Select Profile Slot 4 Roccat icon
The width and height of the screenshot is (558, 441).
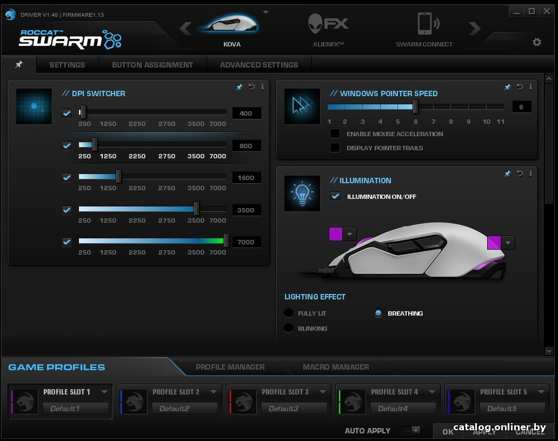(x=353, y=402)
